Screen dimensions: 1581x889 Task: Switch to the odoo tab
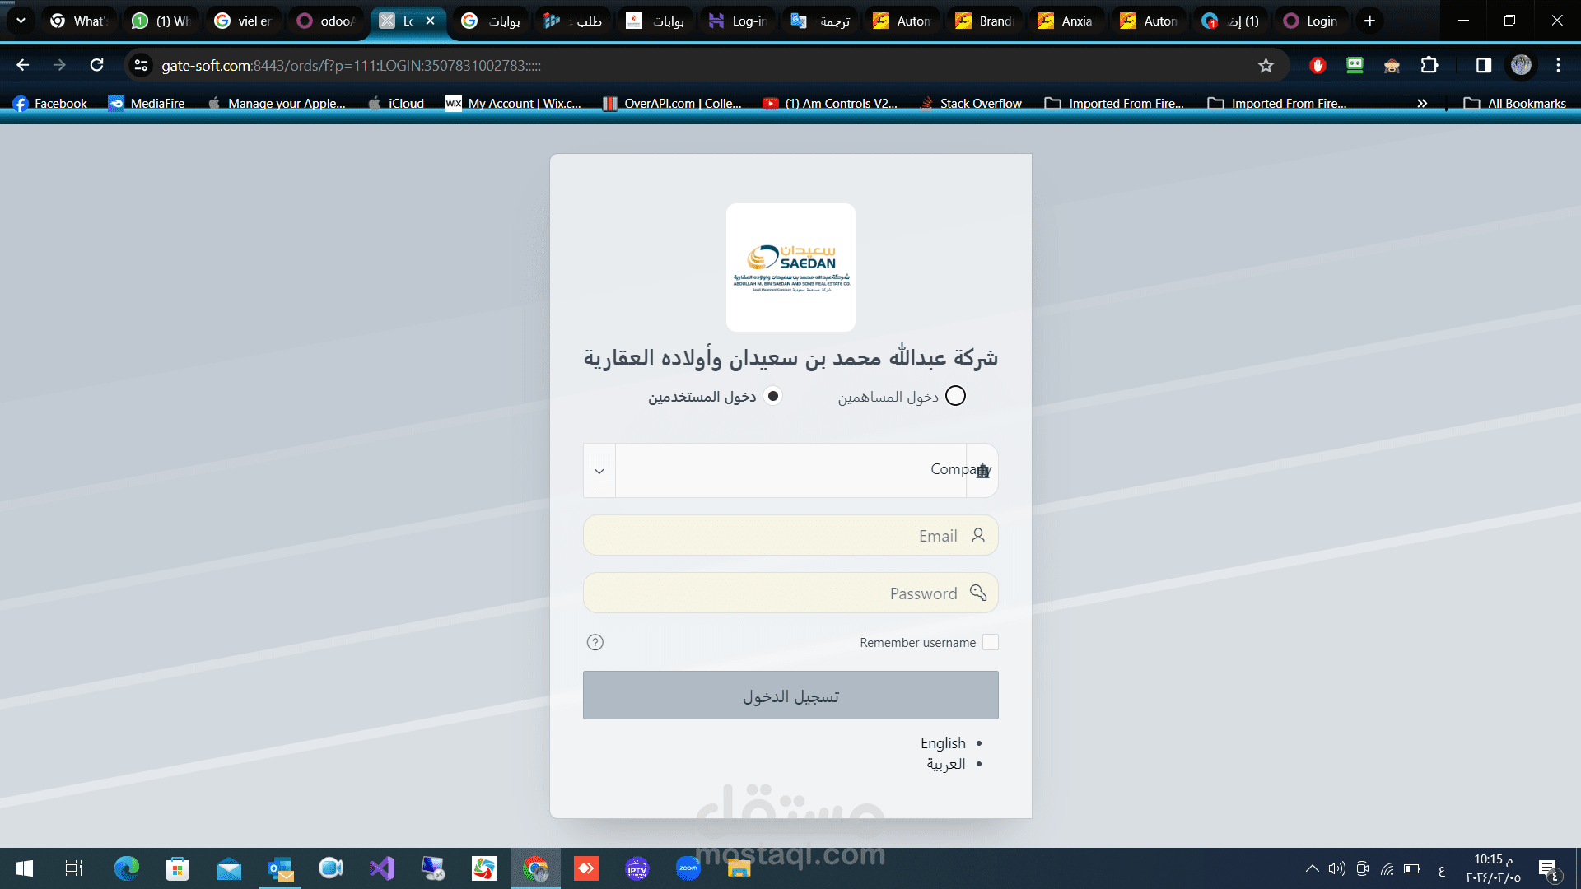click(x=326, y=21)
